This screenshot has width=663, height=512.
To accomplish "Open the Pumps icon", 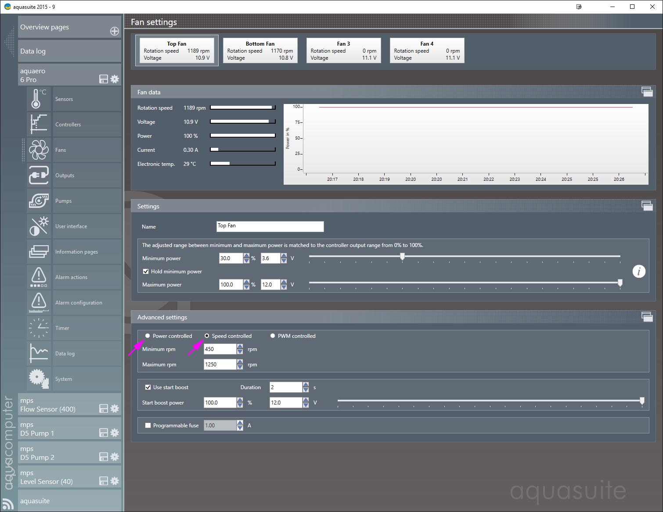I will coord(39,201).
